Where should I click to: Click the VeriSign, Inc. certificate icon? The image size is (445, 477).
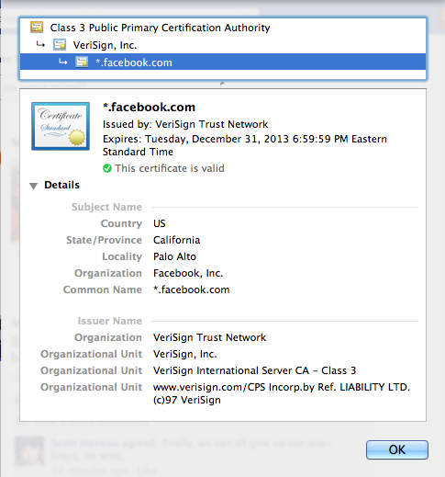60,45
